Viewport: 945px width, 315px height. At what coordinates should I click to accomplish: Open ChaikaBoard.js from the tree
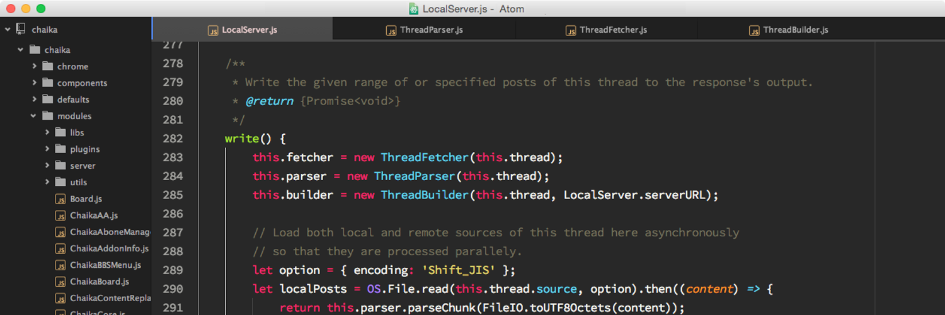[99, 282]
